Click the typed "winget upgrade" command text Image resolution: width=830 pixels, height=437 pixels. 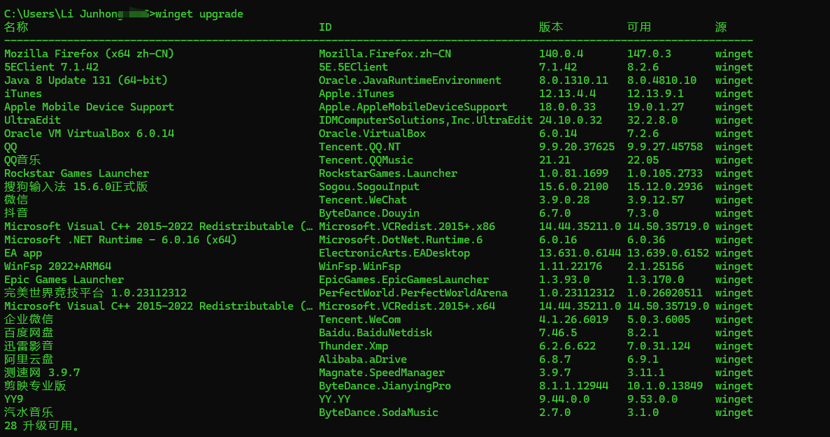199,14
